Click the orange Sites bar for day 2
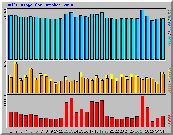Viewport: 173px width, 135px height. tap(16, 79)
